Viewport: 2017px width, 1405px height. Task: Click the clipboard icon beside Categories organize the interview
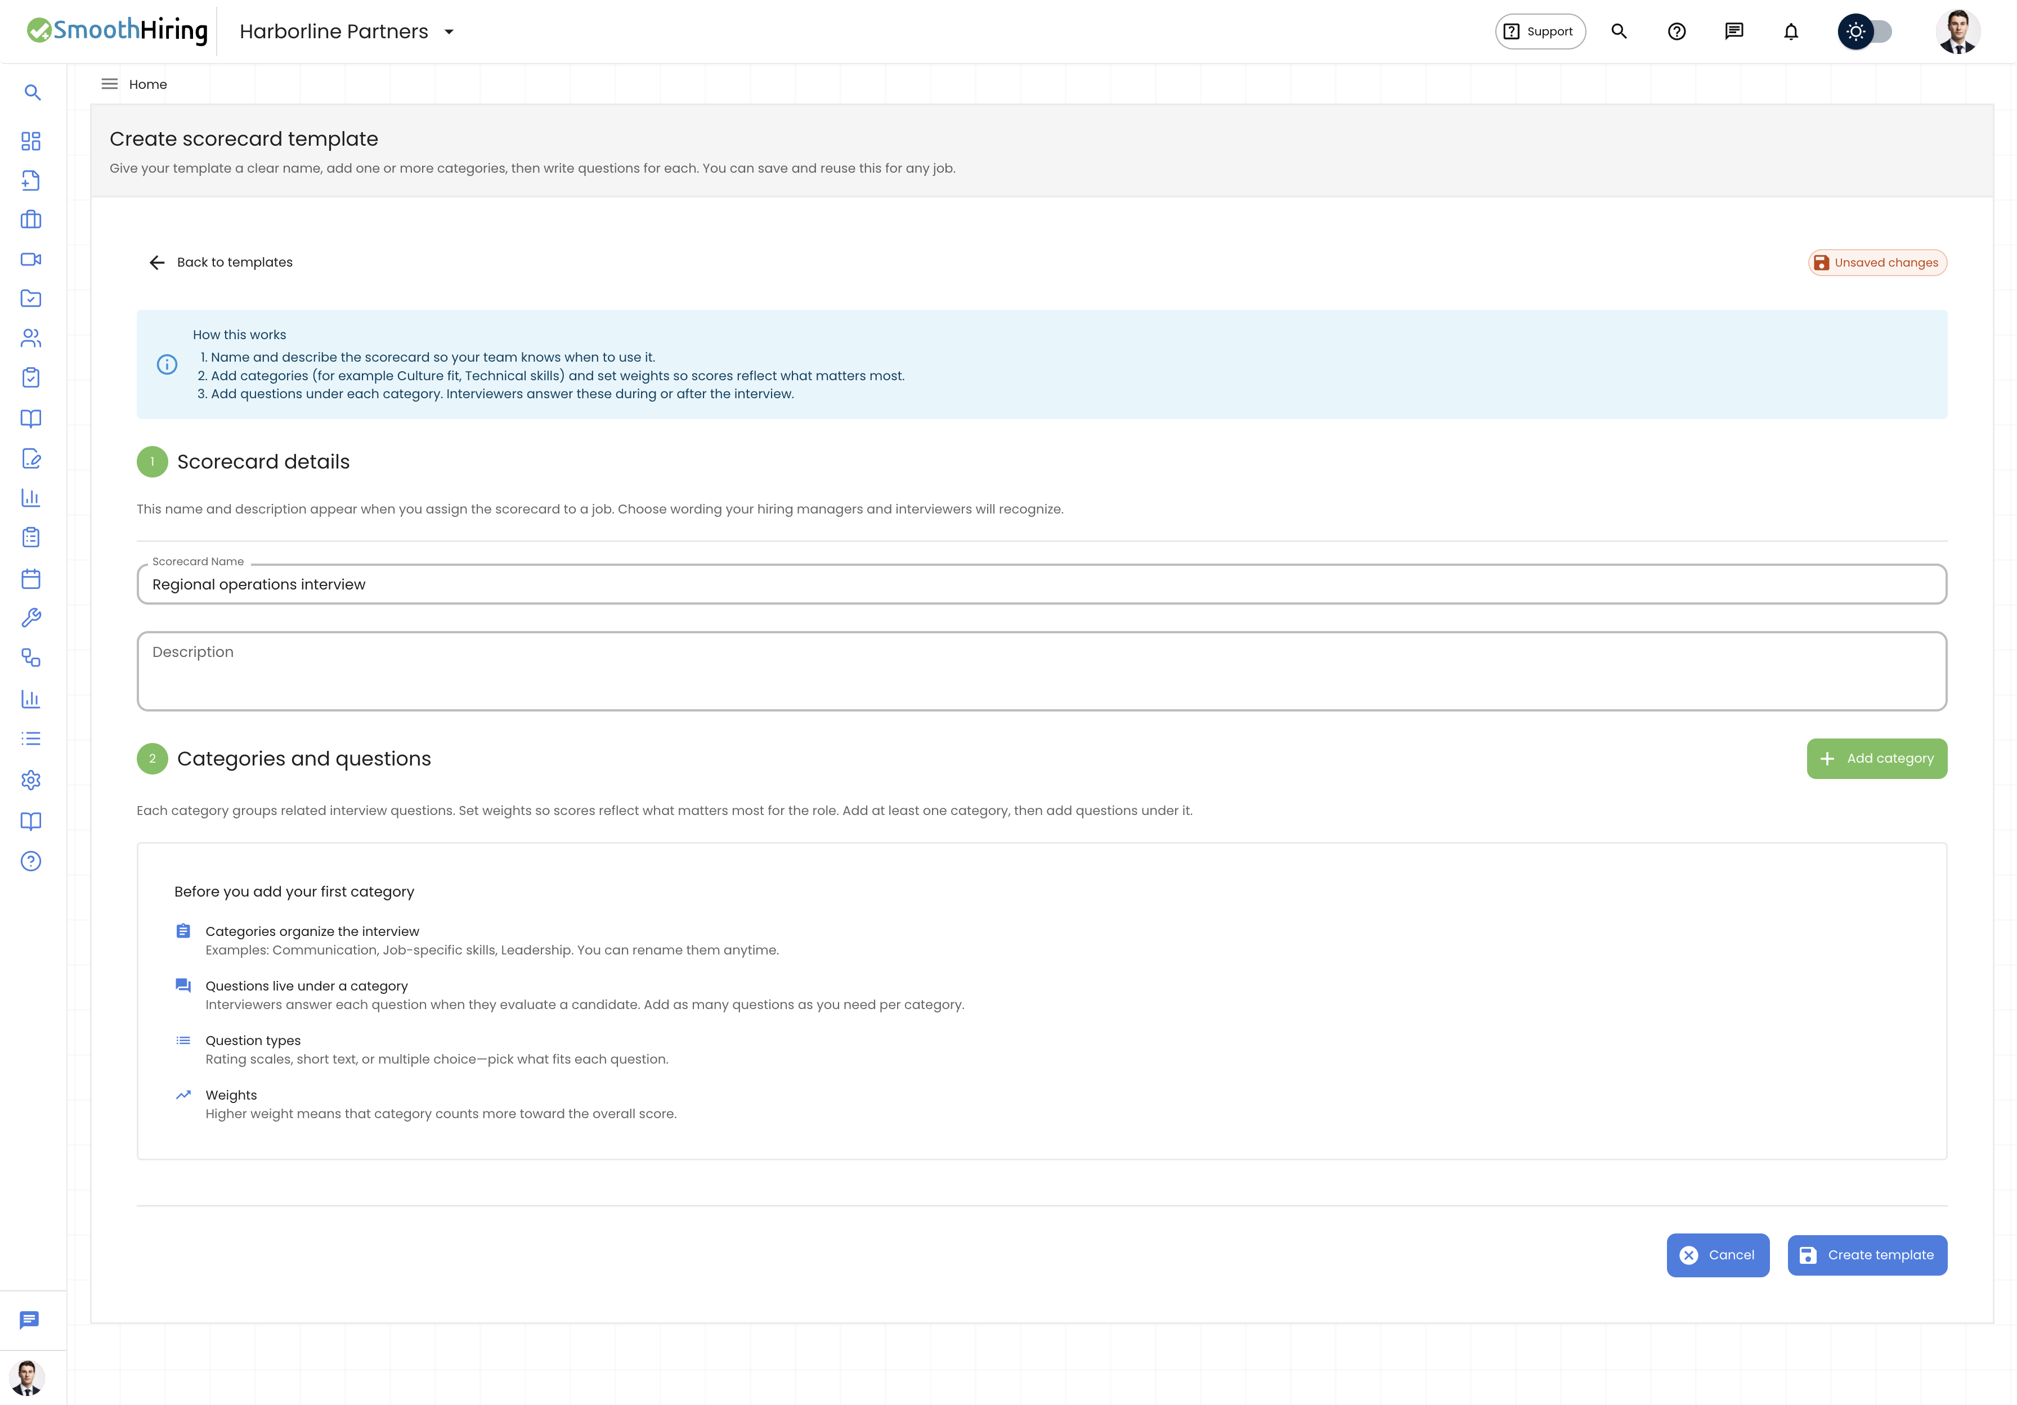(183, 931)
